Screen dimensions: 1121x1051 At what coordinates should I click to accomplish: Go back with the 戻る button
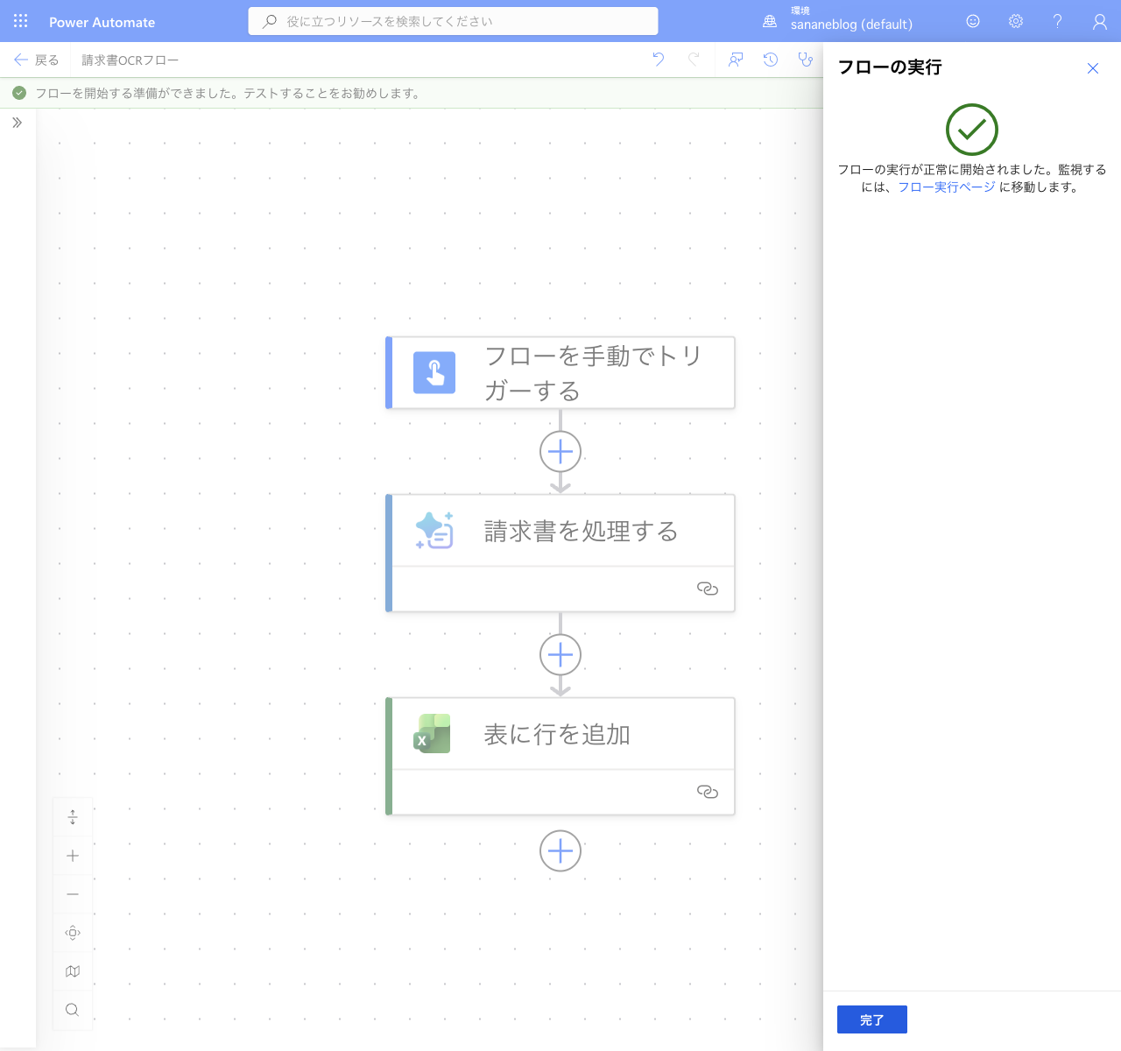(x=37, y=60)
